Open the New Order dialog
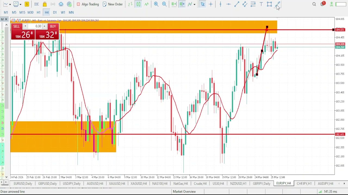The width and height of the screenshot is (348, 195). (x=113, y=4)
